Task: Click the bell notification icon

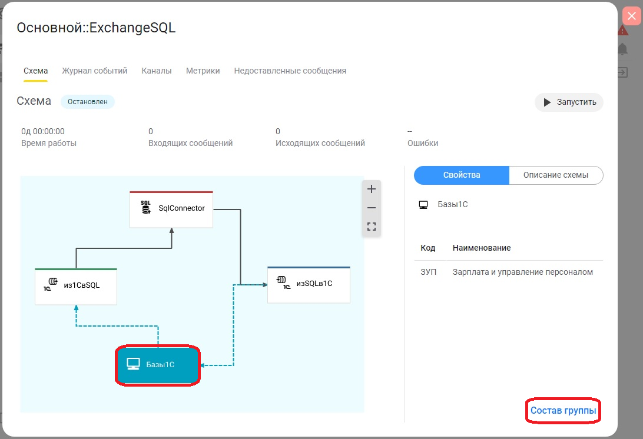Action: click(622, 49)
